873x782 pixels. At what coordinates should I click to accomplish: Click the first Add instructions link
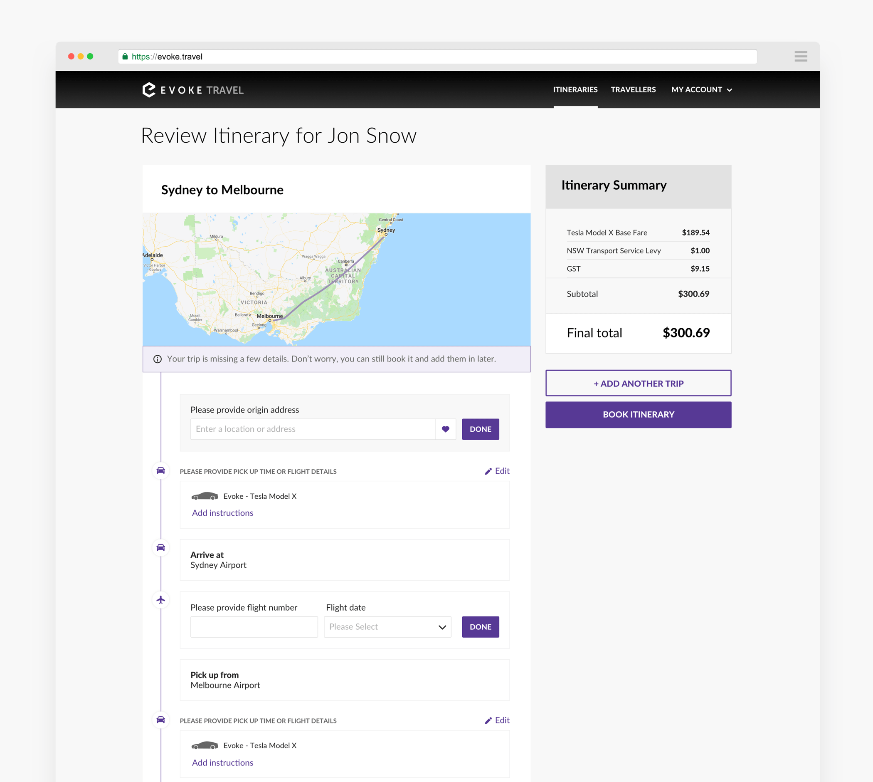pyautogui.click(x=222, y=512)
